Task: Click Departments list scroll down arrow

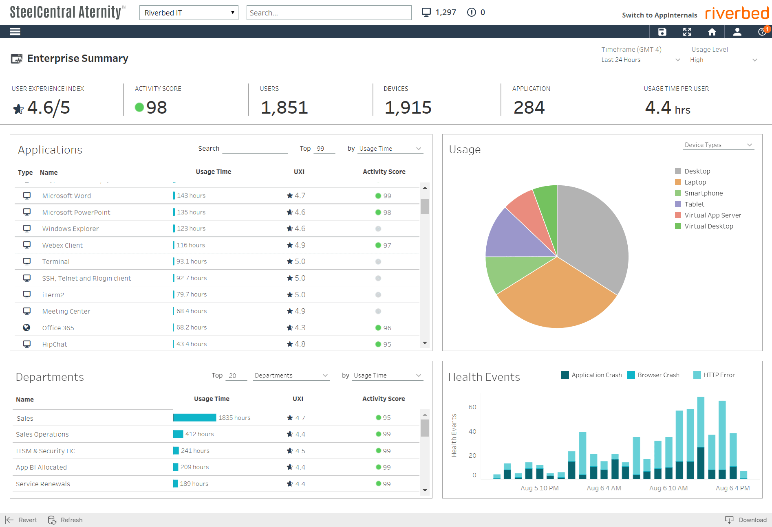Action: 425,490
